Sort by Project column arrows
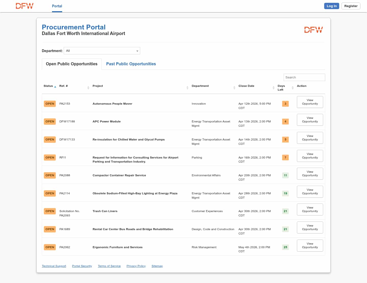The height and width of the screenshot is (283, 367). pos(187,88)
